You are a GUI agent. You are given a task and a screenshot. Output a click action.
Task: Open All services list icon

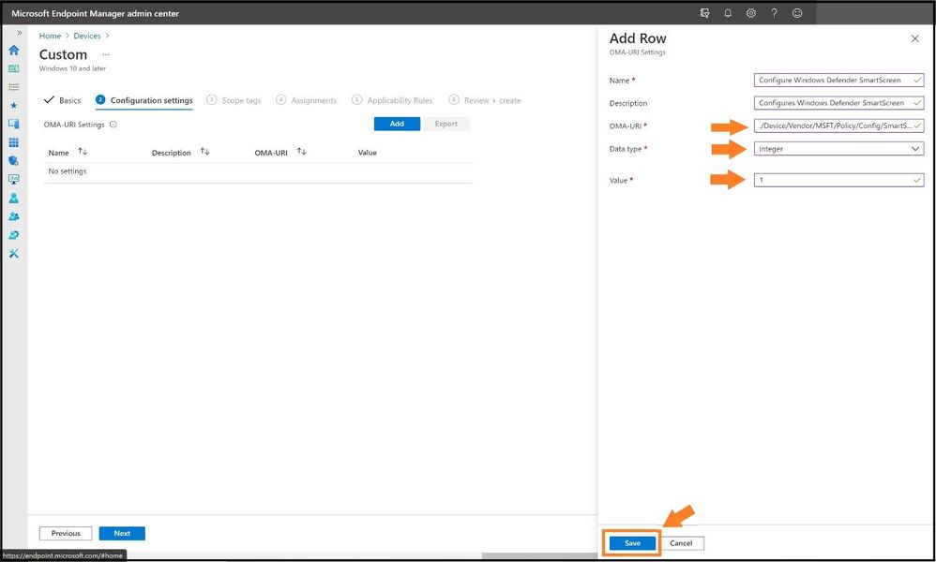pos(14,87)
